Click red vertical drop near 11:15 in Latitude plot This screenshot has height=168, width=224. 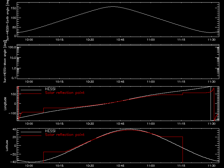pyautogui.click(x=183, y=150)
